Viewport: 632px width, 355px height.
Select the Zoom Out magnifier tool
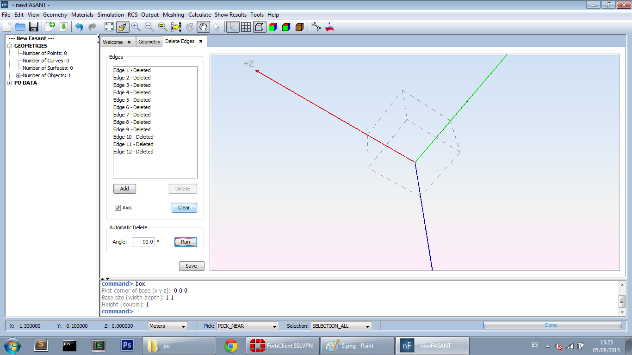149,27
